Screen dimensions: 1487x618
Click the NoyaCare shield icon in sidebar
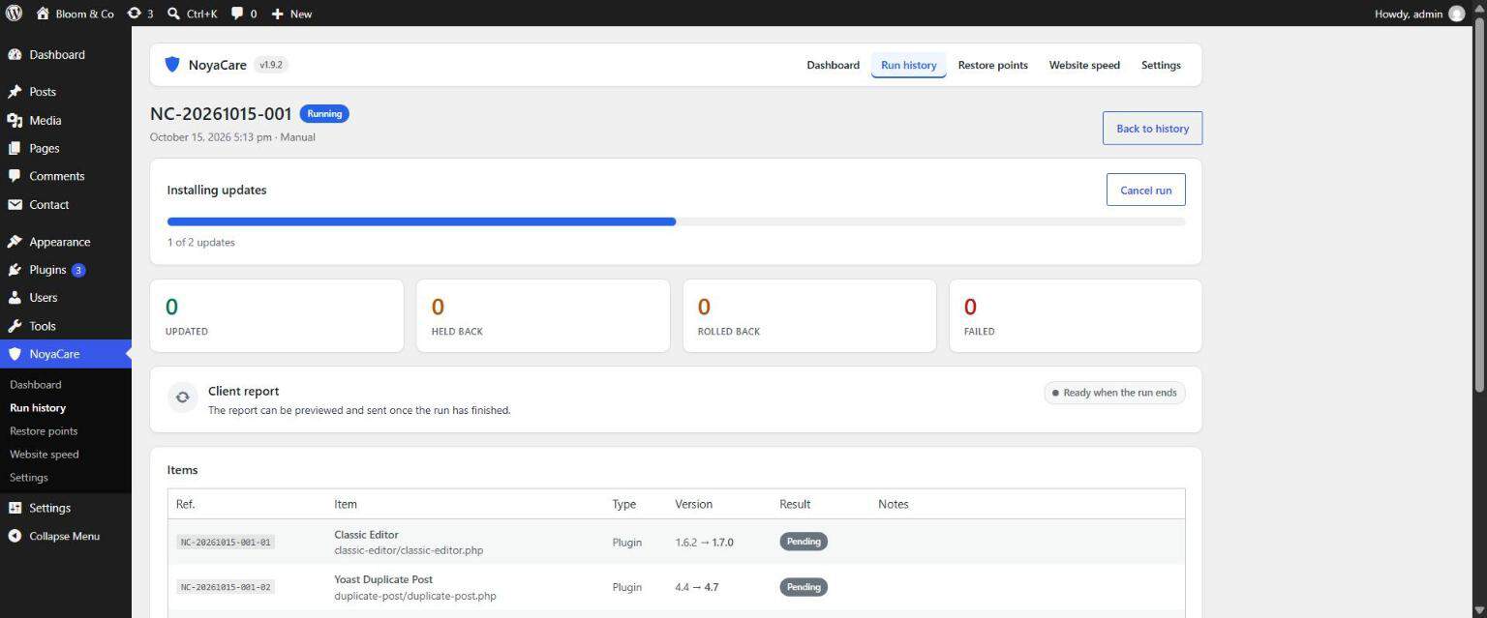15,354
